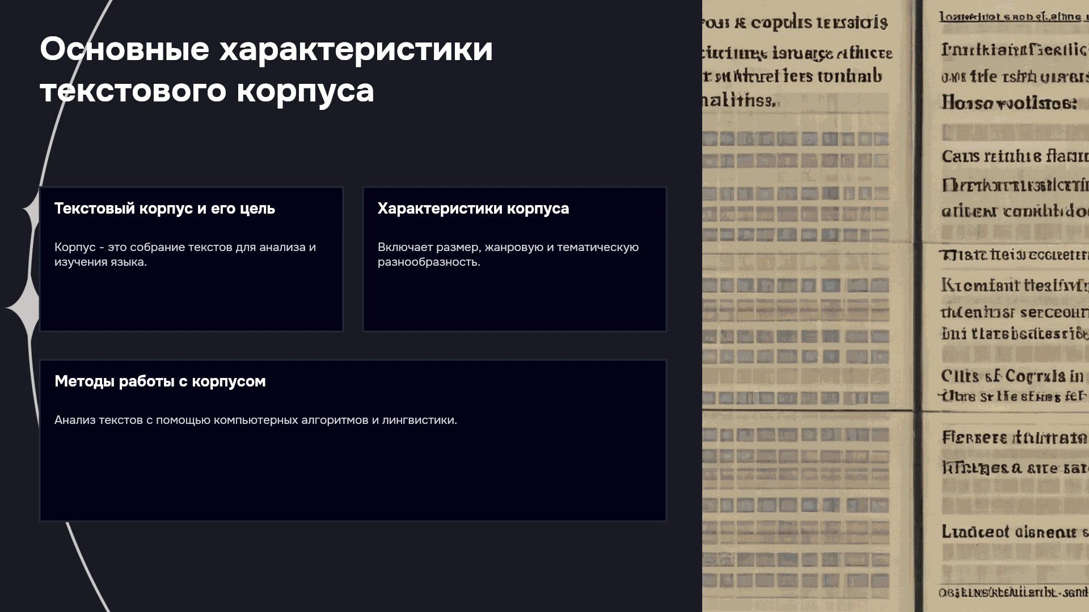Click the "Hoaso voolistos:" line in the image

(1009, 103)
